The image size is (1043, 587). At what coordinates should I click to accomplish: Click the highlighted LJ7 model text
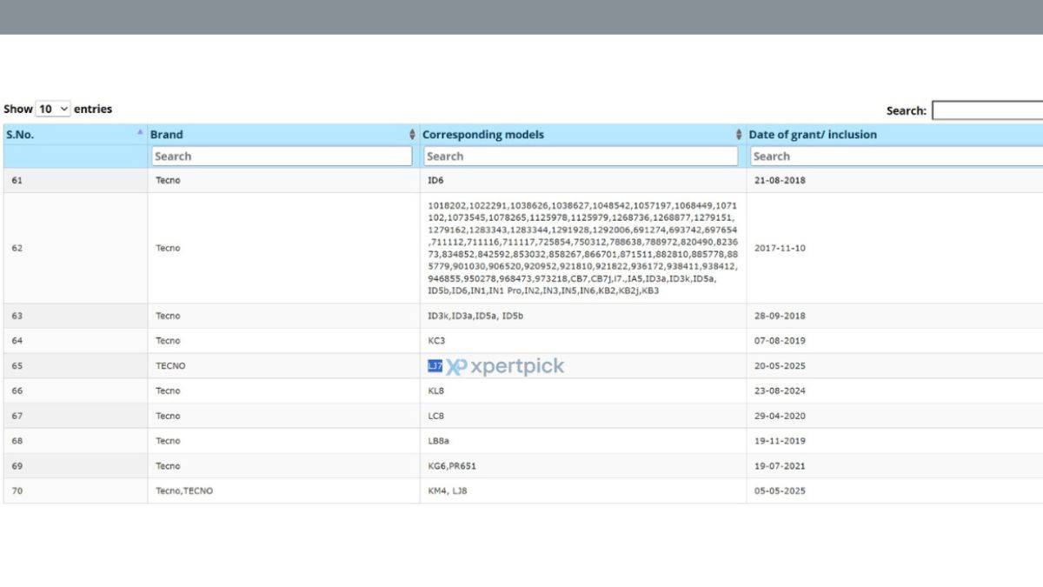[435, 366]
